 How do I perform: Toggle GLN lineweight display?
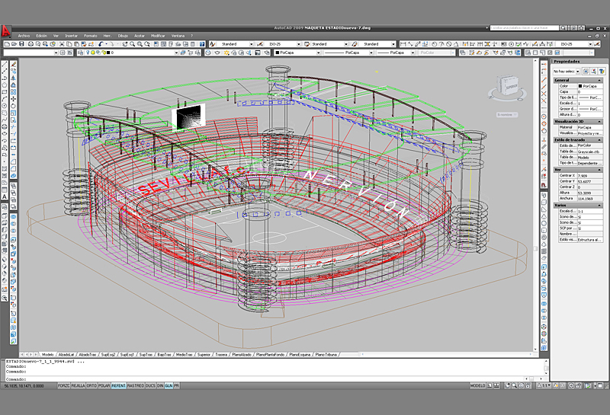169,386
